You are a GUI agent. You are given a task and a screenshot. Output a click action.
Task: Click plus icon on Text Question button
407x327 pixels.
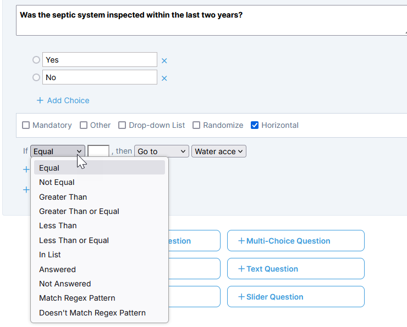(241, 269)
